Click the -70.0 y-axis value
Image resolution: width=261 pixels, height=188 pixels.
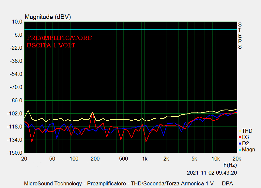point(16,87)
